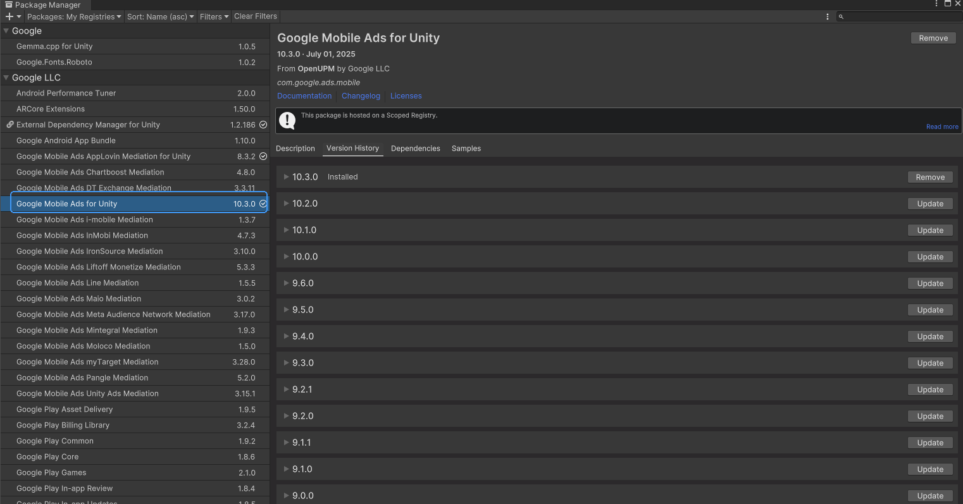Expand version 9.6.0 details
This screenshot has height=504, width=963.
coord(287,283)
